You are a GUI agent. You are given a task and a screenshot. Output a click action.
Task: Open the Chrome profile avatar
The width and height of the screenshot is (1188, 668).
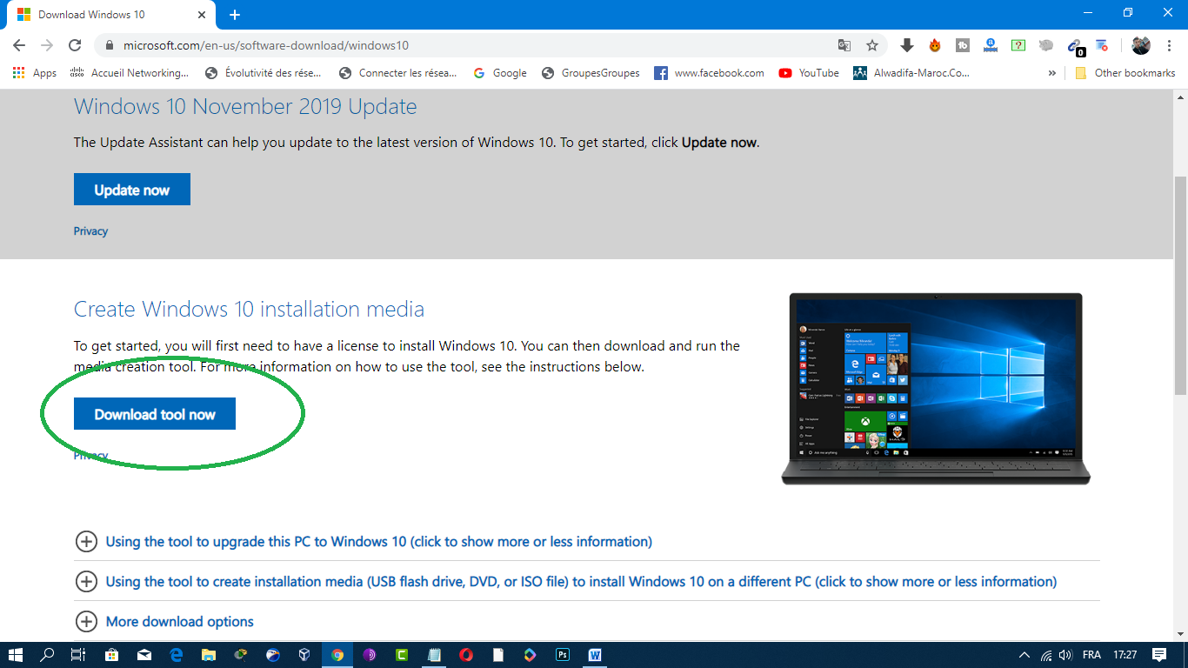point(1141,45)
